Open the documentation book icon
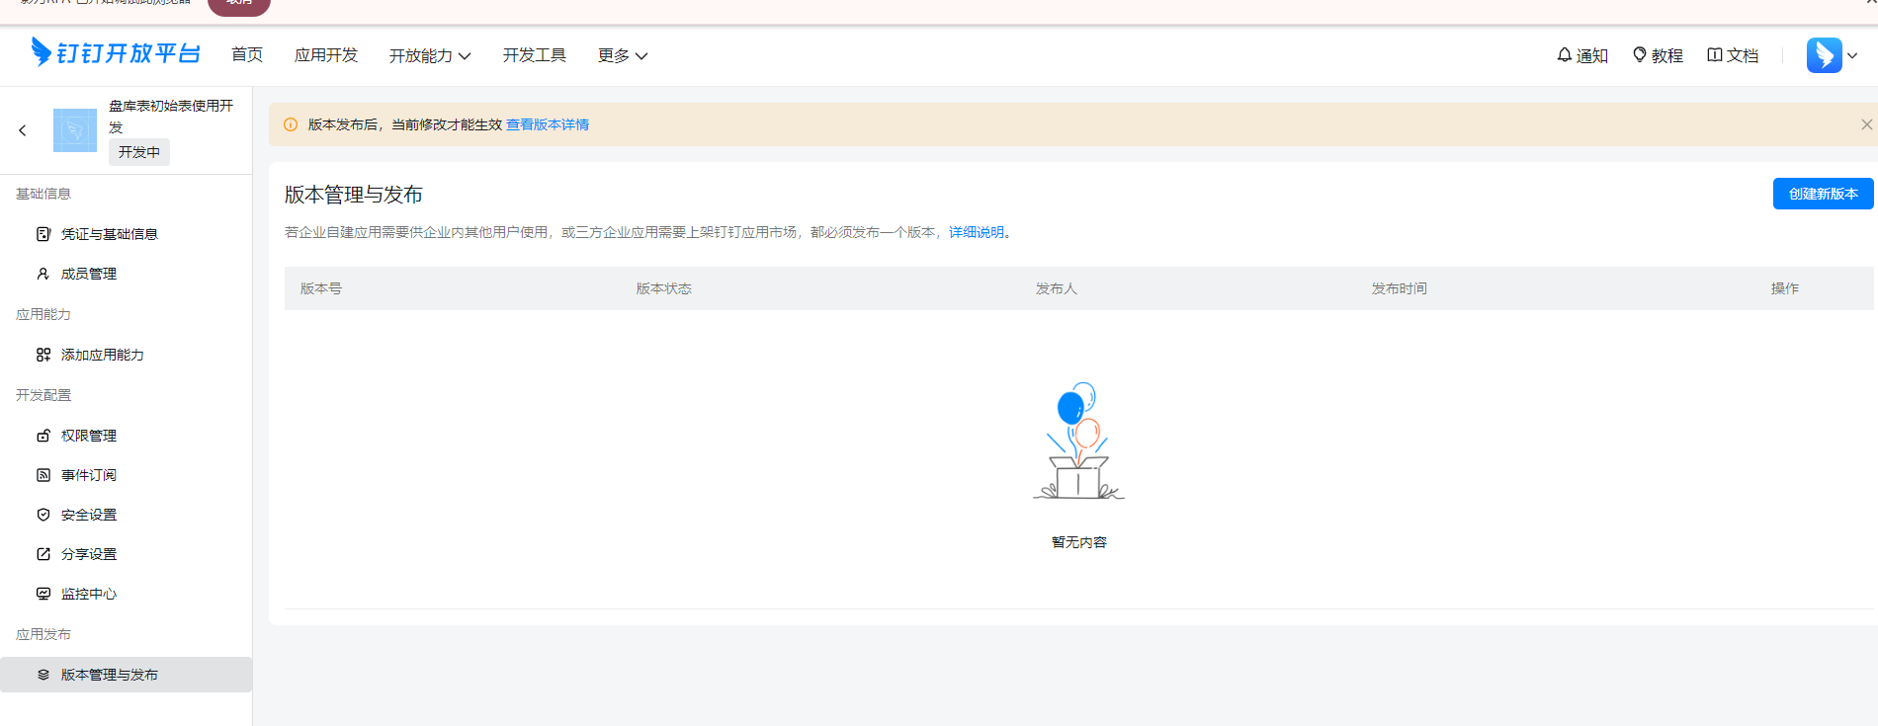 (1715, 55)
